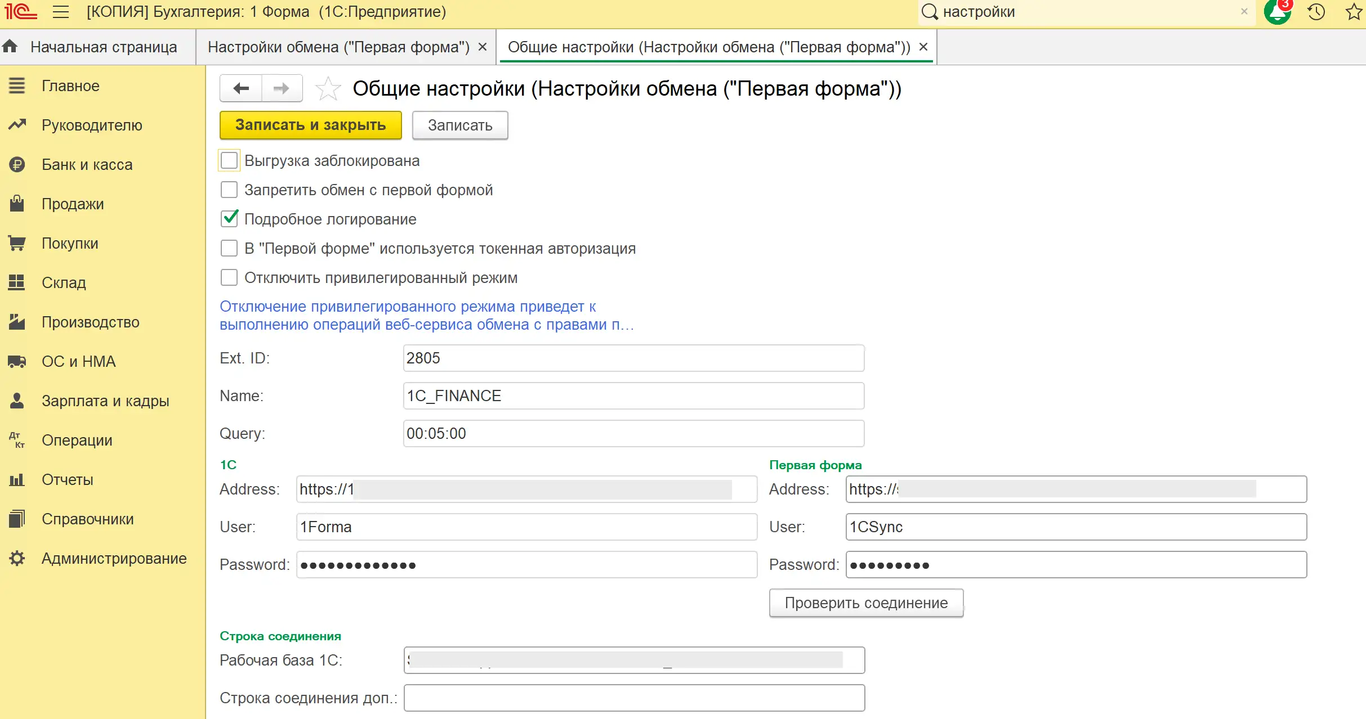This screenshot has width=1366, height=719.
Task: Click the Банк и касса ruble icon
Action: 17,164
